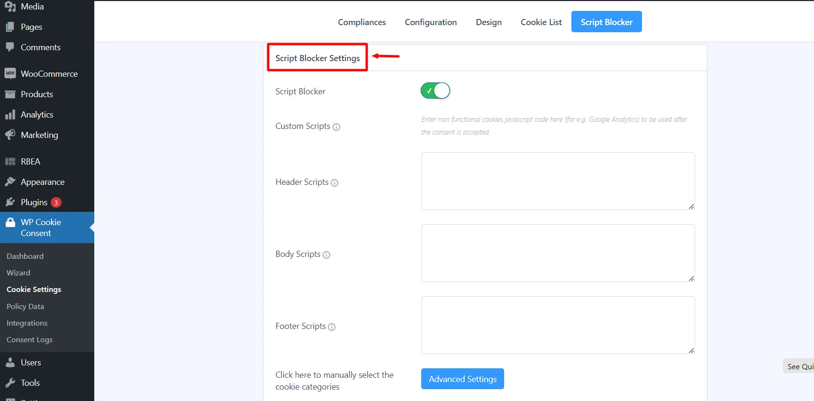The height and width of the screenshot is (401, 814).
Task: Click the Footer Scripts textarea resize handle
Action: [x=691, y=351]
